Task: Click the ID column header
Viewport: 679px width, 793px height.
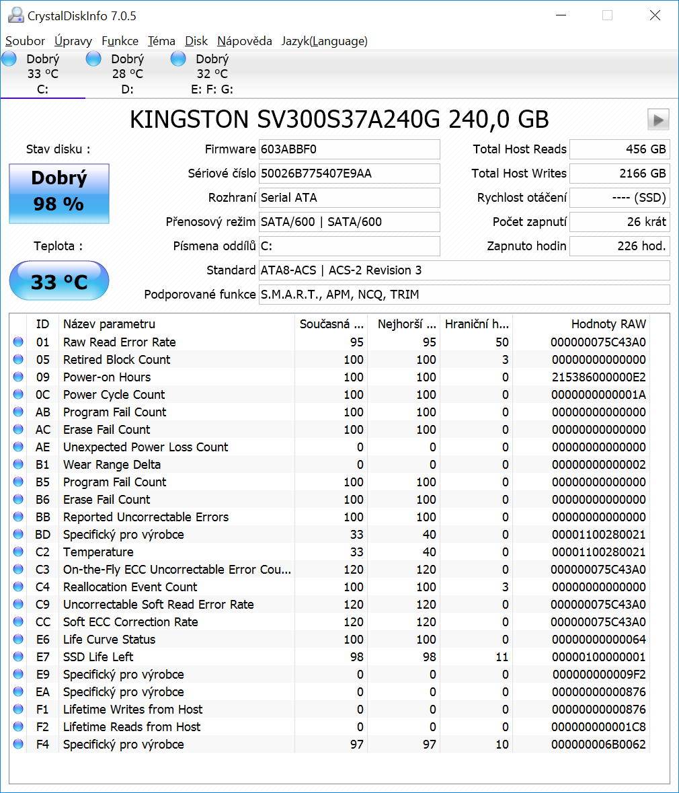Action: (x=42, y=324)
